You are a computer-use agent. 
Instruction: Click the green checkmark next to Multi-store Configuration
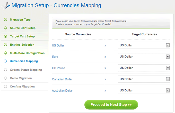5,53
